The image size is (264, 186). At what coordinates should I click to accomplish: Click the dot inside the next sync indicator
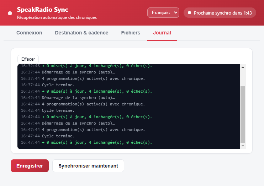coord(189,13)
